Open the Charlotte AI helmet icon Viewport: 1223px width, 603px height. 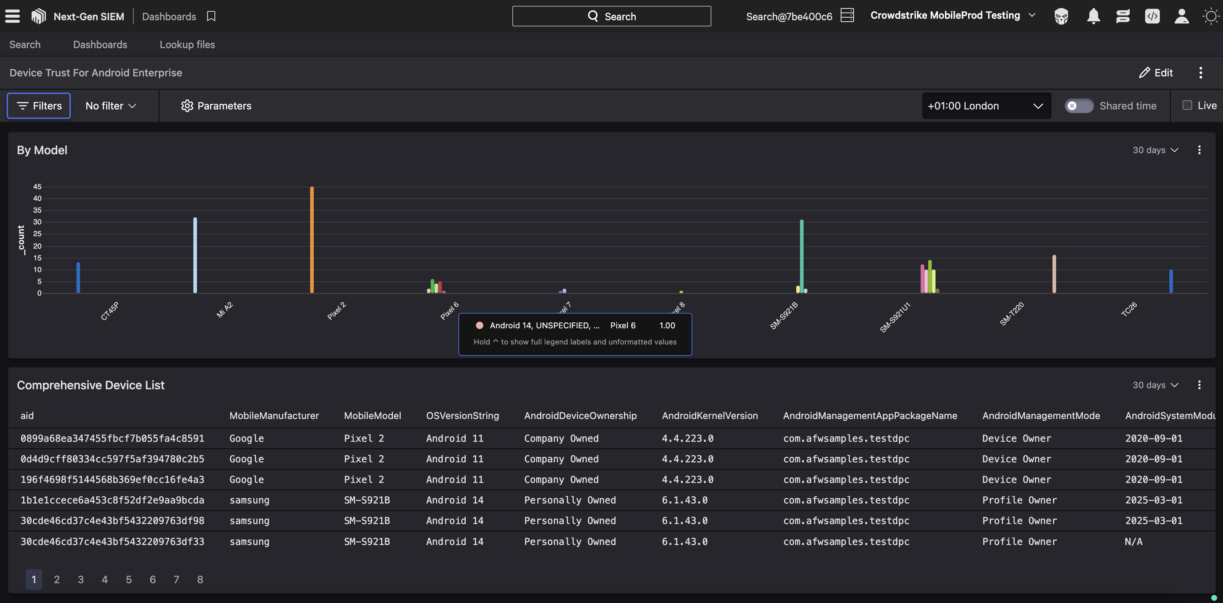tap(1061, 16)
